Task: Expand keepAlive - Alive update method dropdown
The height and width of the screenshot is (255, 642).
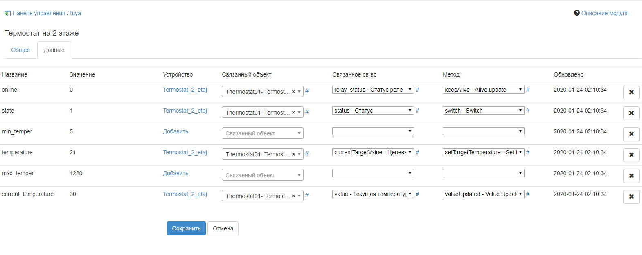Action: pyautogui.click(x=483, y=90)
